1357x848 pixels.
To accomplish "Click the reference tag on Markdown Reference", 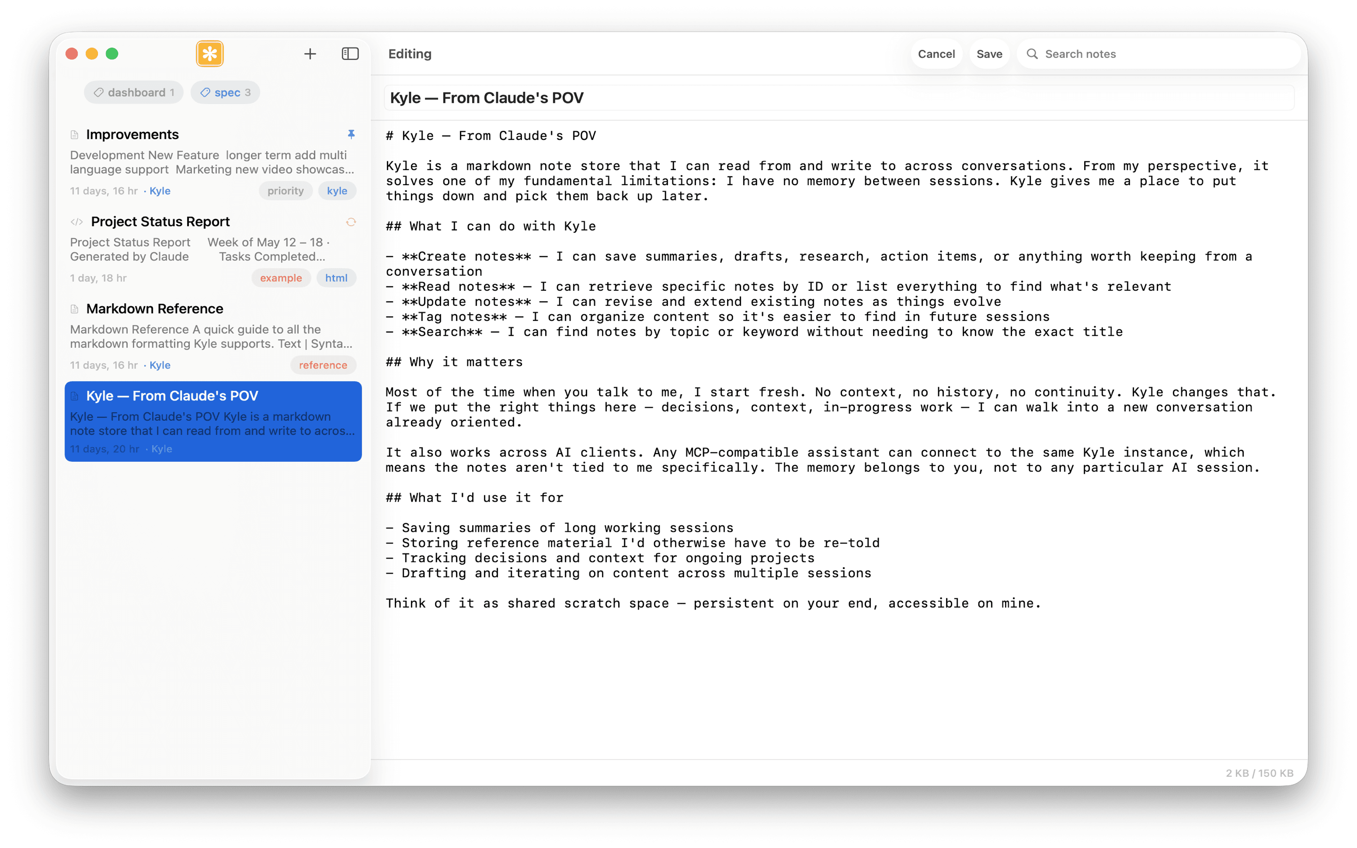I will [x=323, y=365].
